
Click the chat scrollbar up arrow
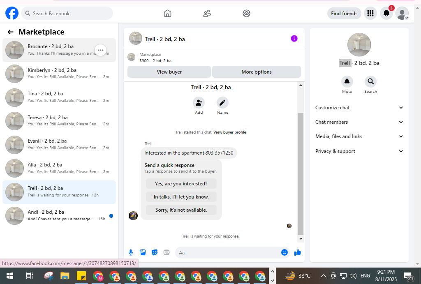click(301, 85)
